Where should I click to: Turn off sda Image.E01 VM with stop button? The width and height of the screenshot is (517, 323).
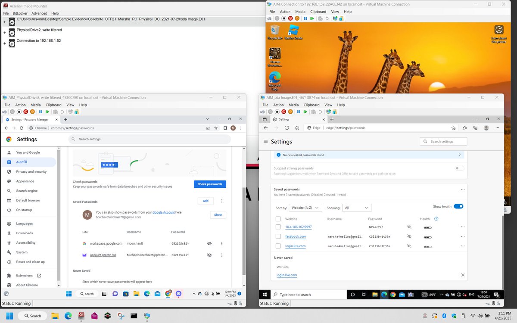[277, 112]
